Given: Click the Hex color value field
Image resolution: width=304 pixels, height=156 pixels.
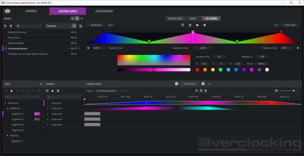Looking at the screenshot, I should [x=262, y=64].
